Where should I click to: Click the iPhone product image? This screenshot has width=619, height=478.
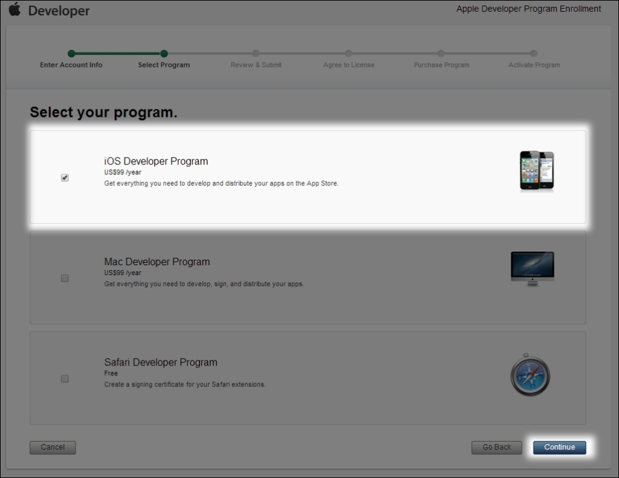pyautogui.click(x=536, y=171)
